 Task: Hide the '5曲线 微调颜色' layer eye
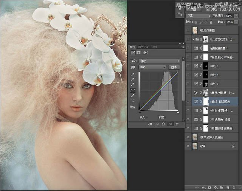(188, 101)
